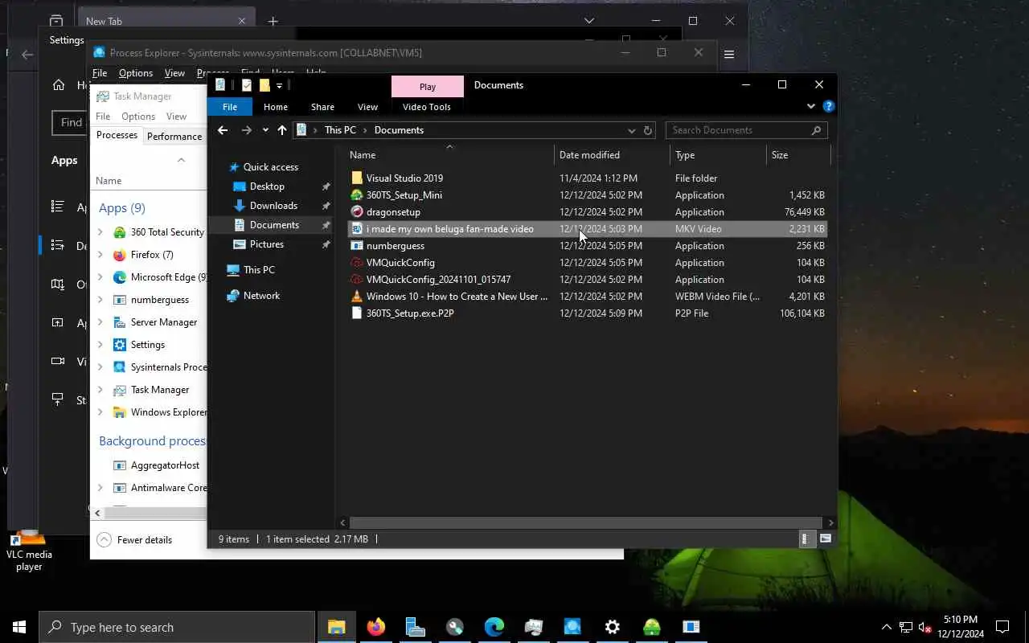
Task: Sort files by the Size column header
Action: 797,155
